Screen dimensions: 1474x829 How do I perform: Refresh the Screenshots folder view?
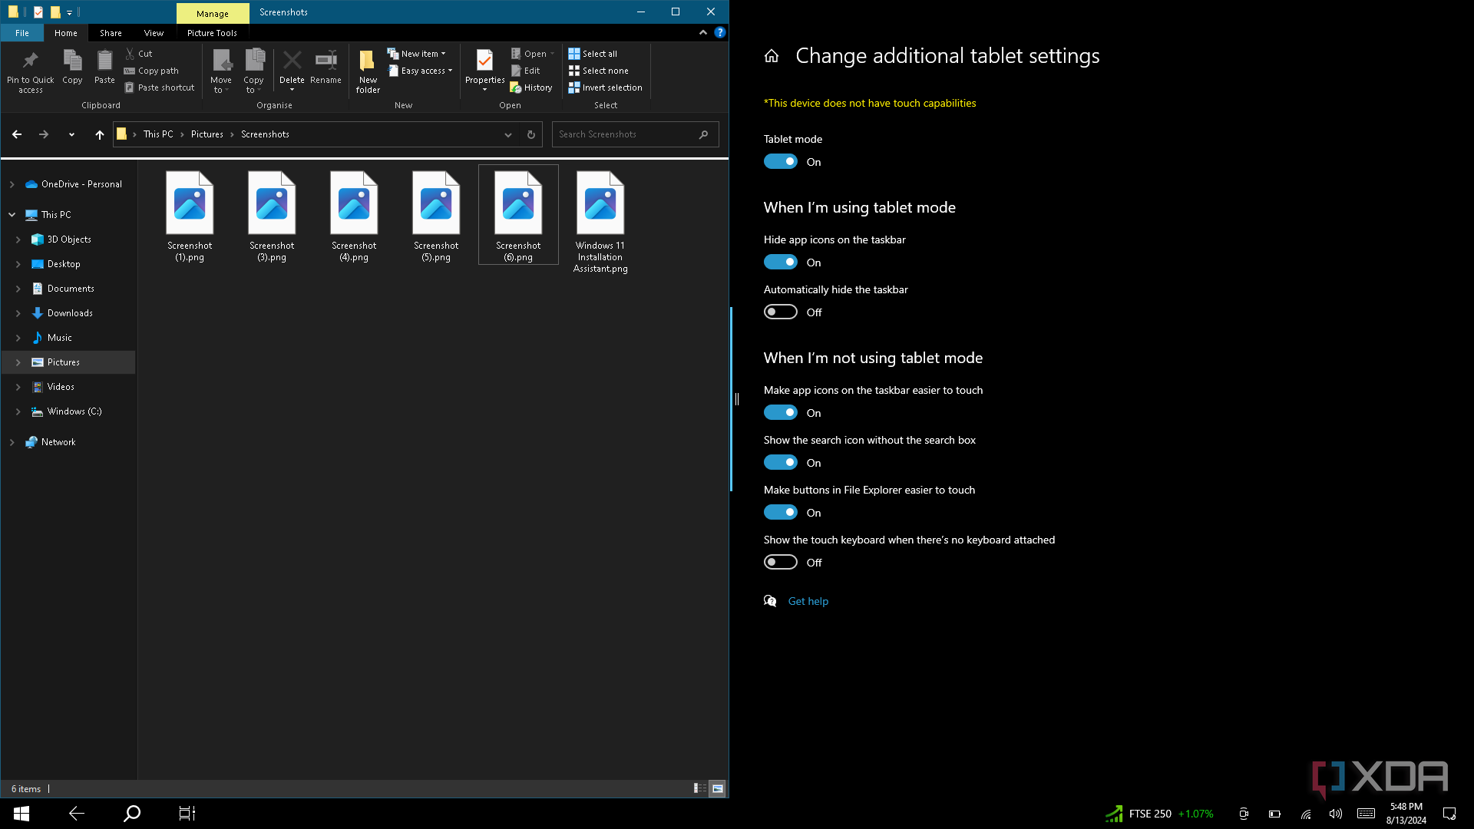530,134
